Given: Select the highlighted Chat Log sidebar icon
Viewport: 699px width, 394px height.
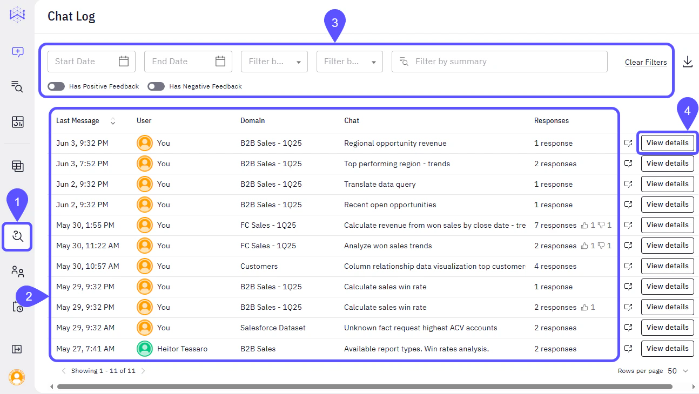Looking at the screenshot, I should [17, 236].
